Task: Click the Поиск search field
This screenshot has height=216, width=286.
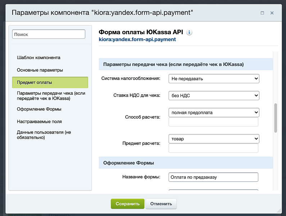Action: point(49,34)
